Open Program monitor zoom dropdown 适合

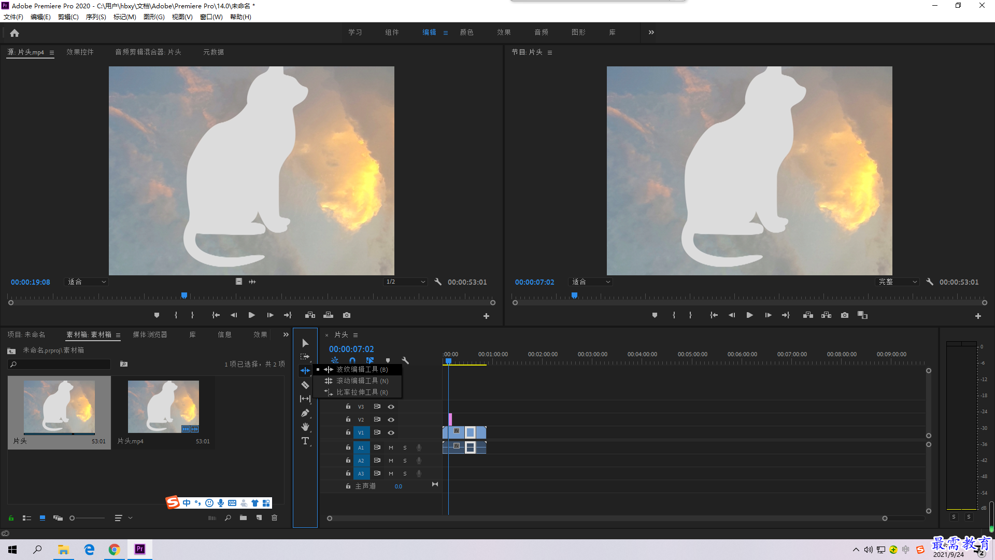(x=590, y=282)
